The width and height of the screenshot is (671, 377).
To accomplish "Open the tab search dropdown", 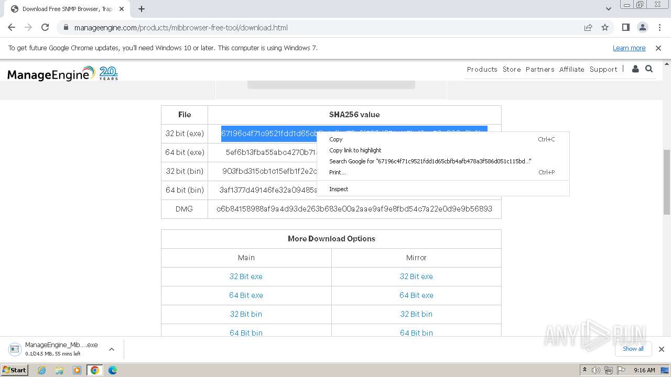I will pos(609,9).
